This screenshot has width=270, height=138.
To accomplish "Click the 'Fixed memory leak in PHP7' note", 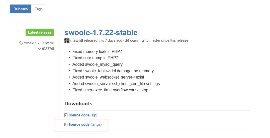I will 97,51.
